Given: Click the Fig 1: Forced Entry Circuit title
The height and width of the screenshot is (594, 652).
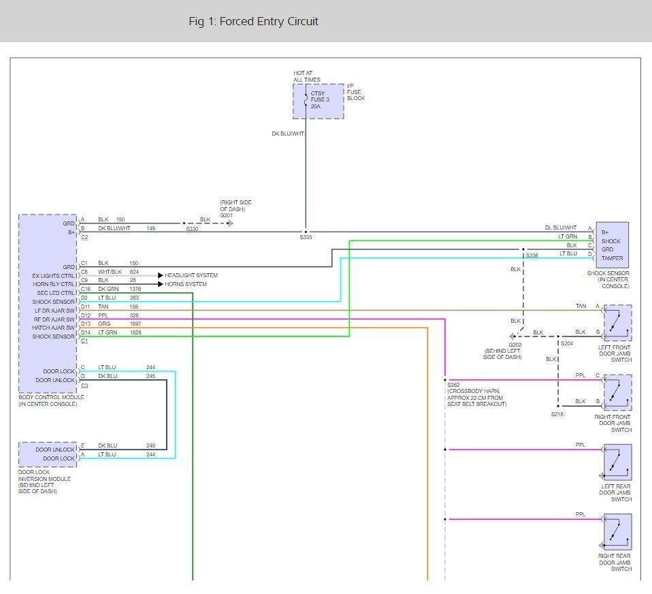Looking at the screenshot, I should 253,21.
